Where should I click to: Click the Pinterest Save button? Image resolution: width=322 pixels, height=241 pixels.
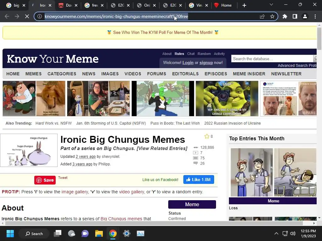coord(45,180)
